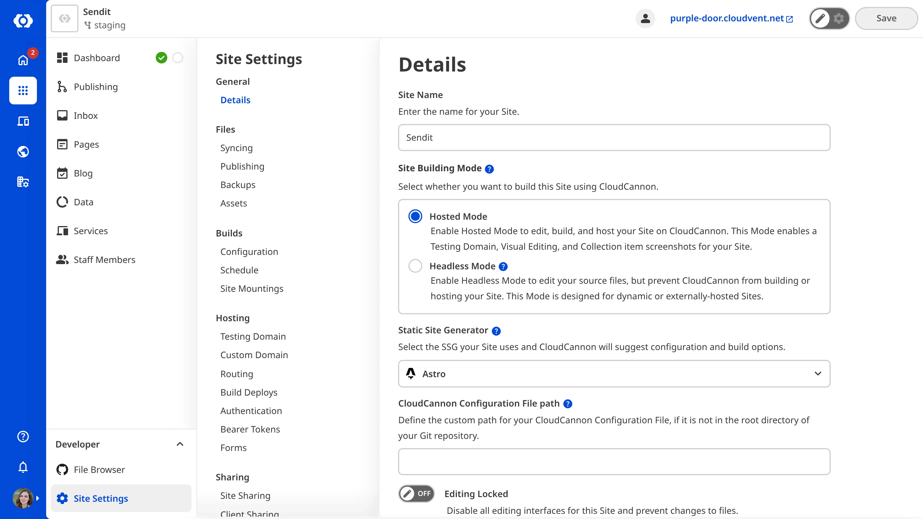Go to Schedule under Builds settings
The height and width of the screenshot is (519, 923).
point(239,270)
